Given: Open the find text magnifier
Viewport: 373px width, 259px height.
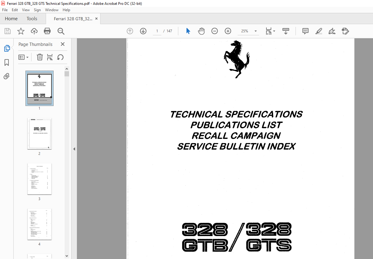Looking at the screenshot, I should click(61, 31).
